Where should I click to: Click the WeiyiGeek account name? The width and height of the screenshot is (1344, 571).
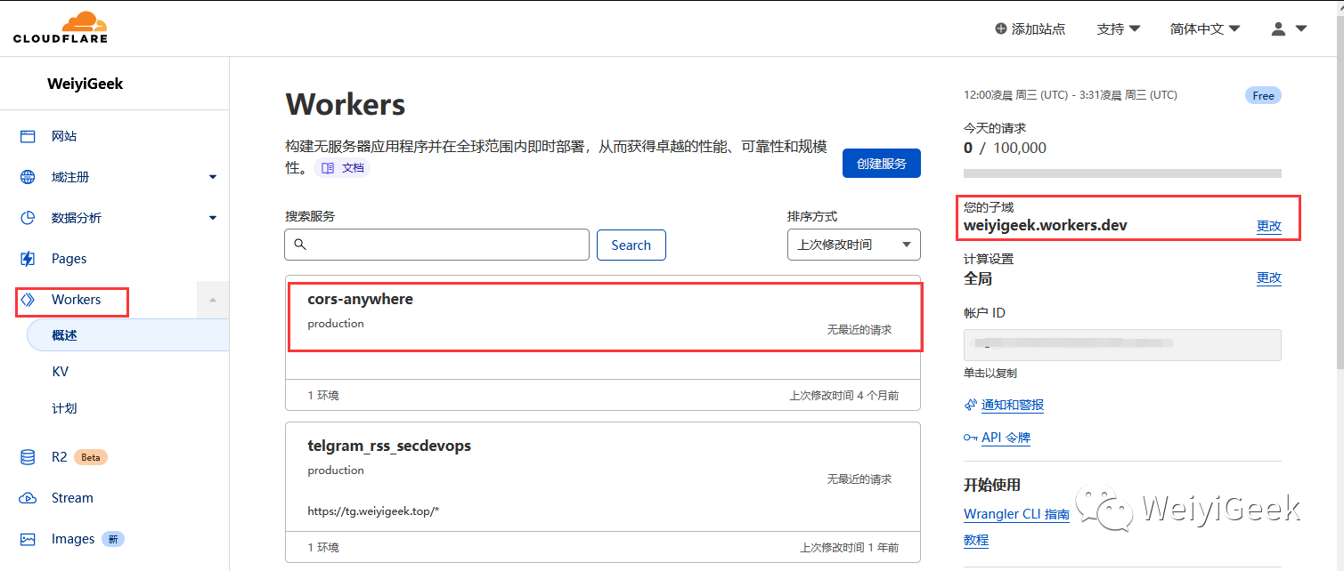86,84
